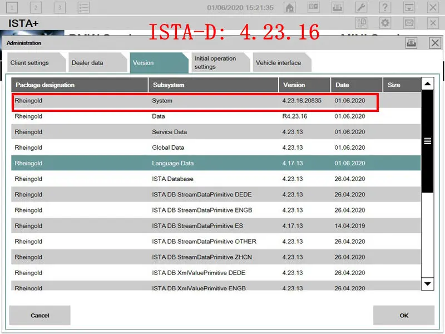Click the clipboard vehicle details icon
The image size is (445, 334).
pos(361,23)
